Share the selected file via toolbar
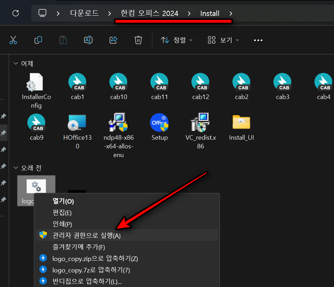This screenshot has width=334, height=287. [113, 40]
